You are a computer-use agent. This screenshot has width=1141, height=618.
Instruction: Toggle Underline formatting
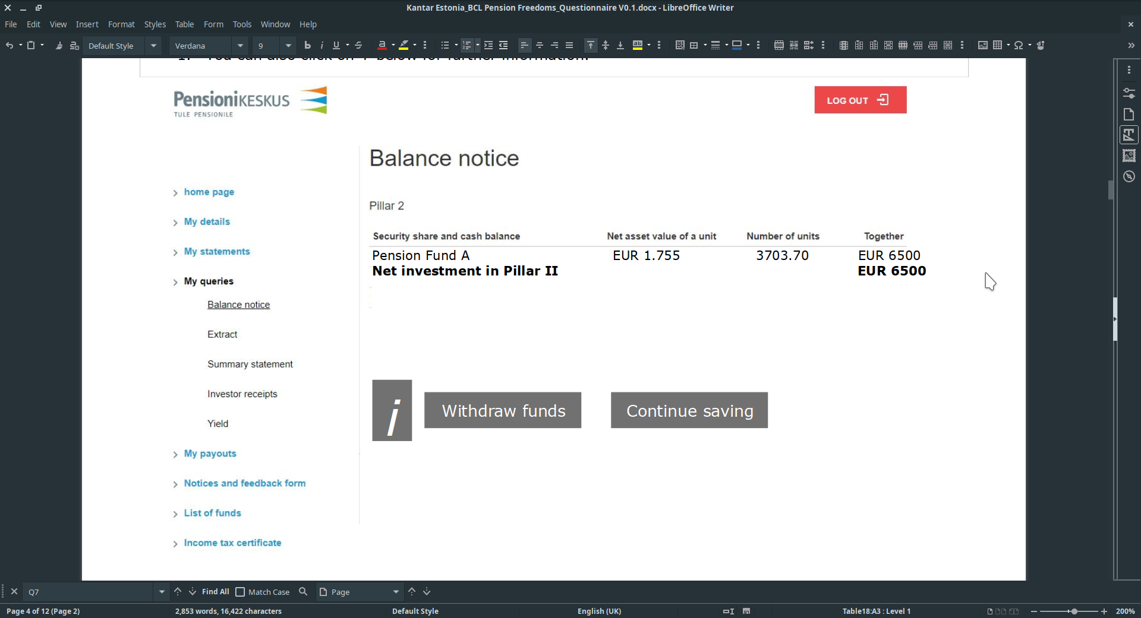(336, 45)
